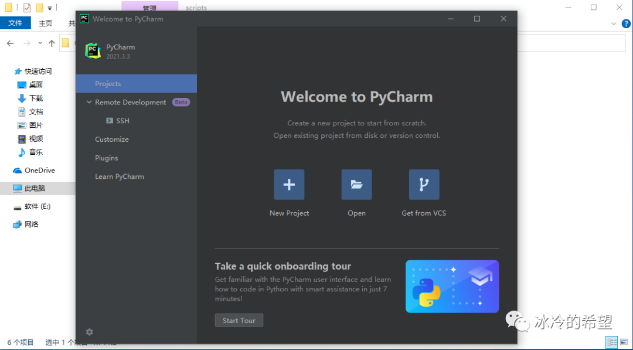Go back in File Explorer

11,43
